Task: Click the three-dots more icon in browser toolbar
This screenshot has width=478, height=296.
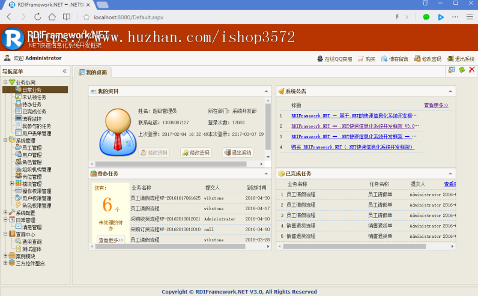Action: [455, 17]
